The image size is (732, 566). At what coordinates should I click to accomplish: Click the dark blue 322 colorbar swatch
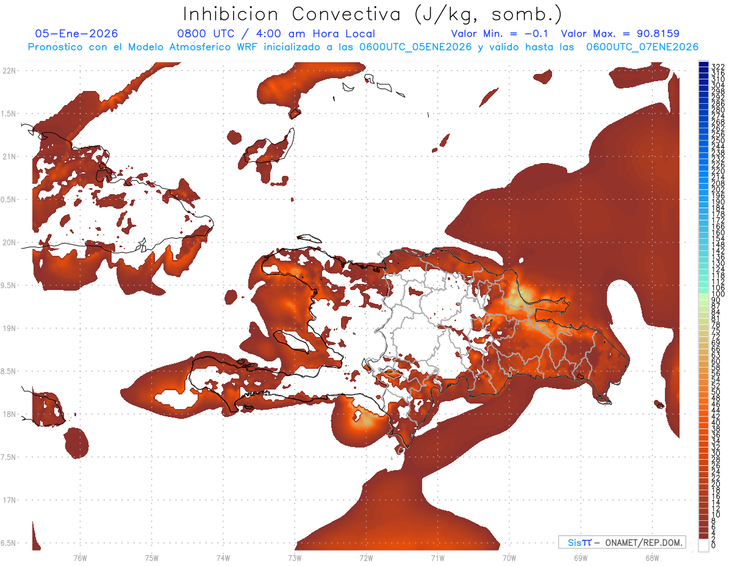[703, 64]
